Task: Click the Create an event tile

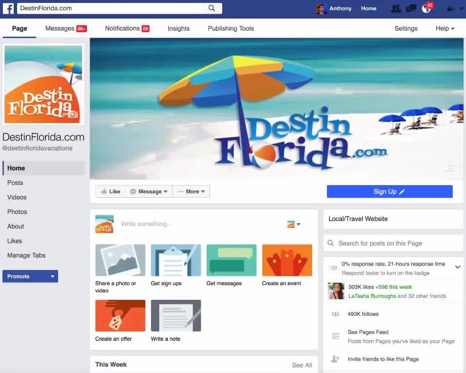Action: 287,260
